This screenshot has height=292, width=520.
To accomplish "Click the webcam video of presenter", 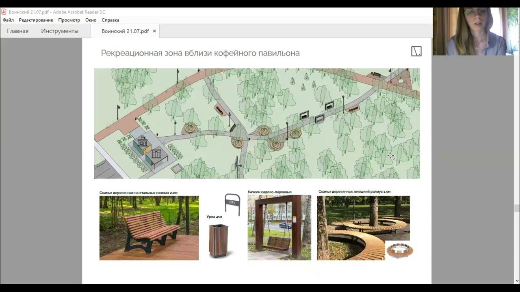I will click(x=473, y=32).
